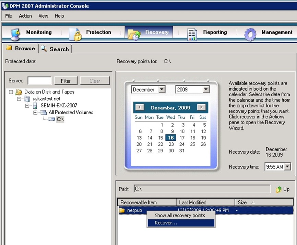Click the Protection padlock icon

pos(75,34)
